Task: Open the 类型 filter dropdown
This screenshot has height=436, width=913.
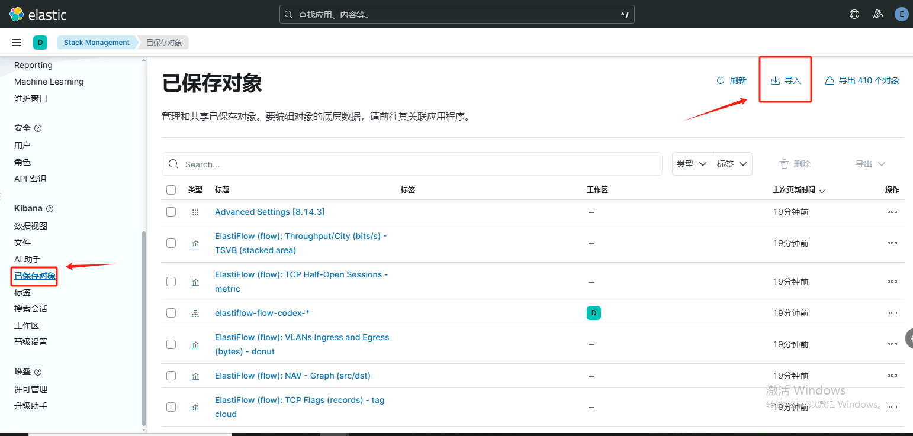Action: (692, 164)
